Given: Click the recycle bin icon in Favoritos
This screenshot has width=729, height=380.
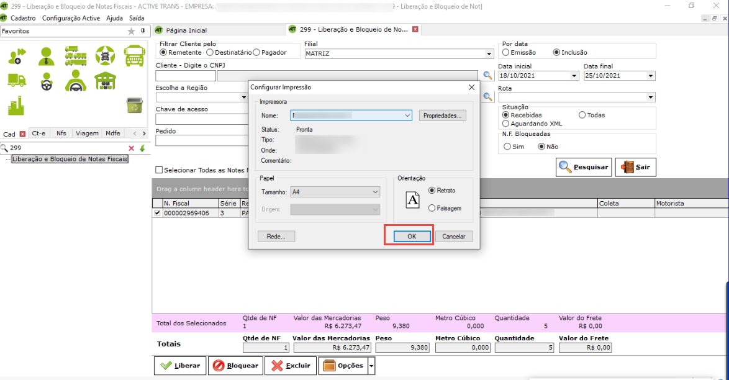Looking at the screenshot, I should point(135,106).
